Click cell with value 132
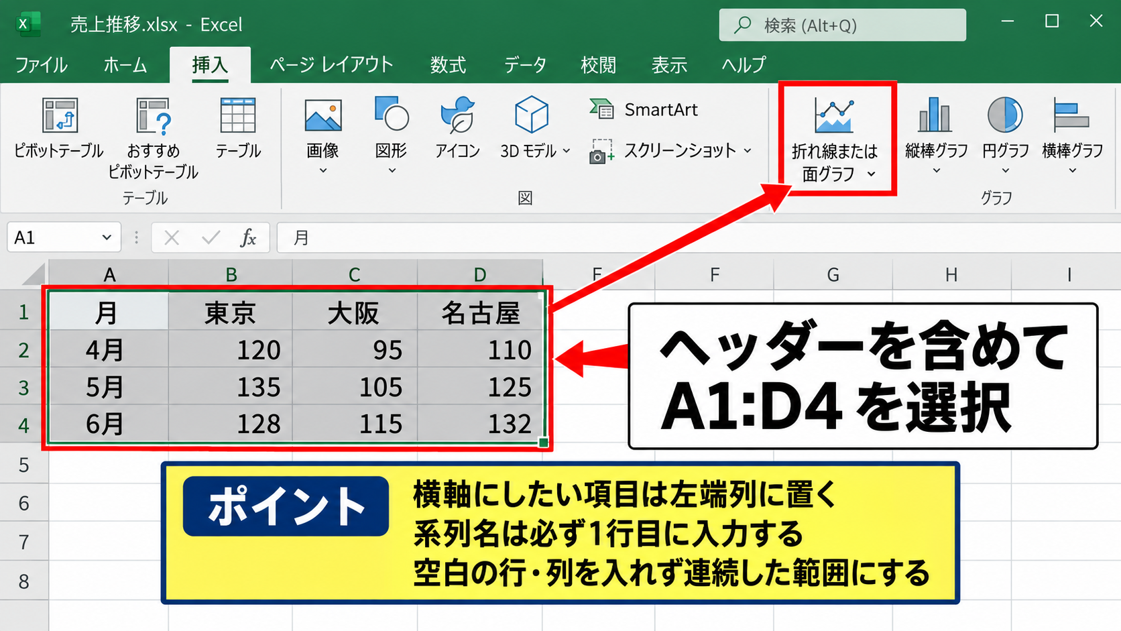1121x631 pixels. click(x=480, y=424)
